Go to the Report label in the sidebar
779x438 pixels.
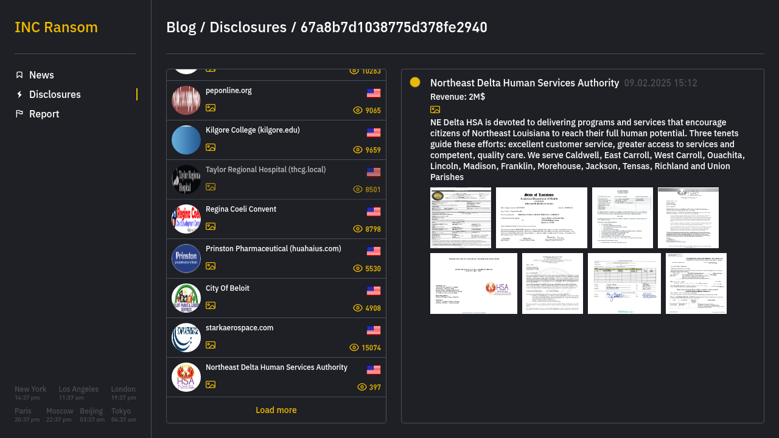pyautogui.click(x=44, y=114)
